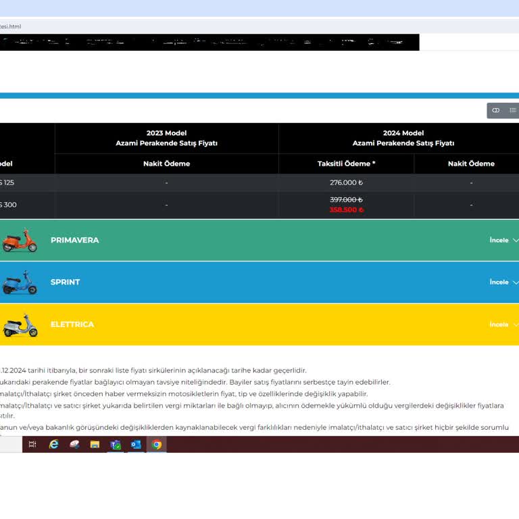The height and width of the screenshot is (519, 519).
Task: Click İncele link in Elettrica row
Action: pyautogui.click(x=499, y=324)
